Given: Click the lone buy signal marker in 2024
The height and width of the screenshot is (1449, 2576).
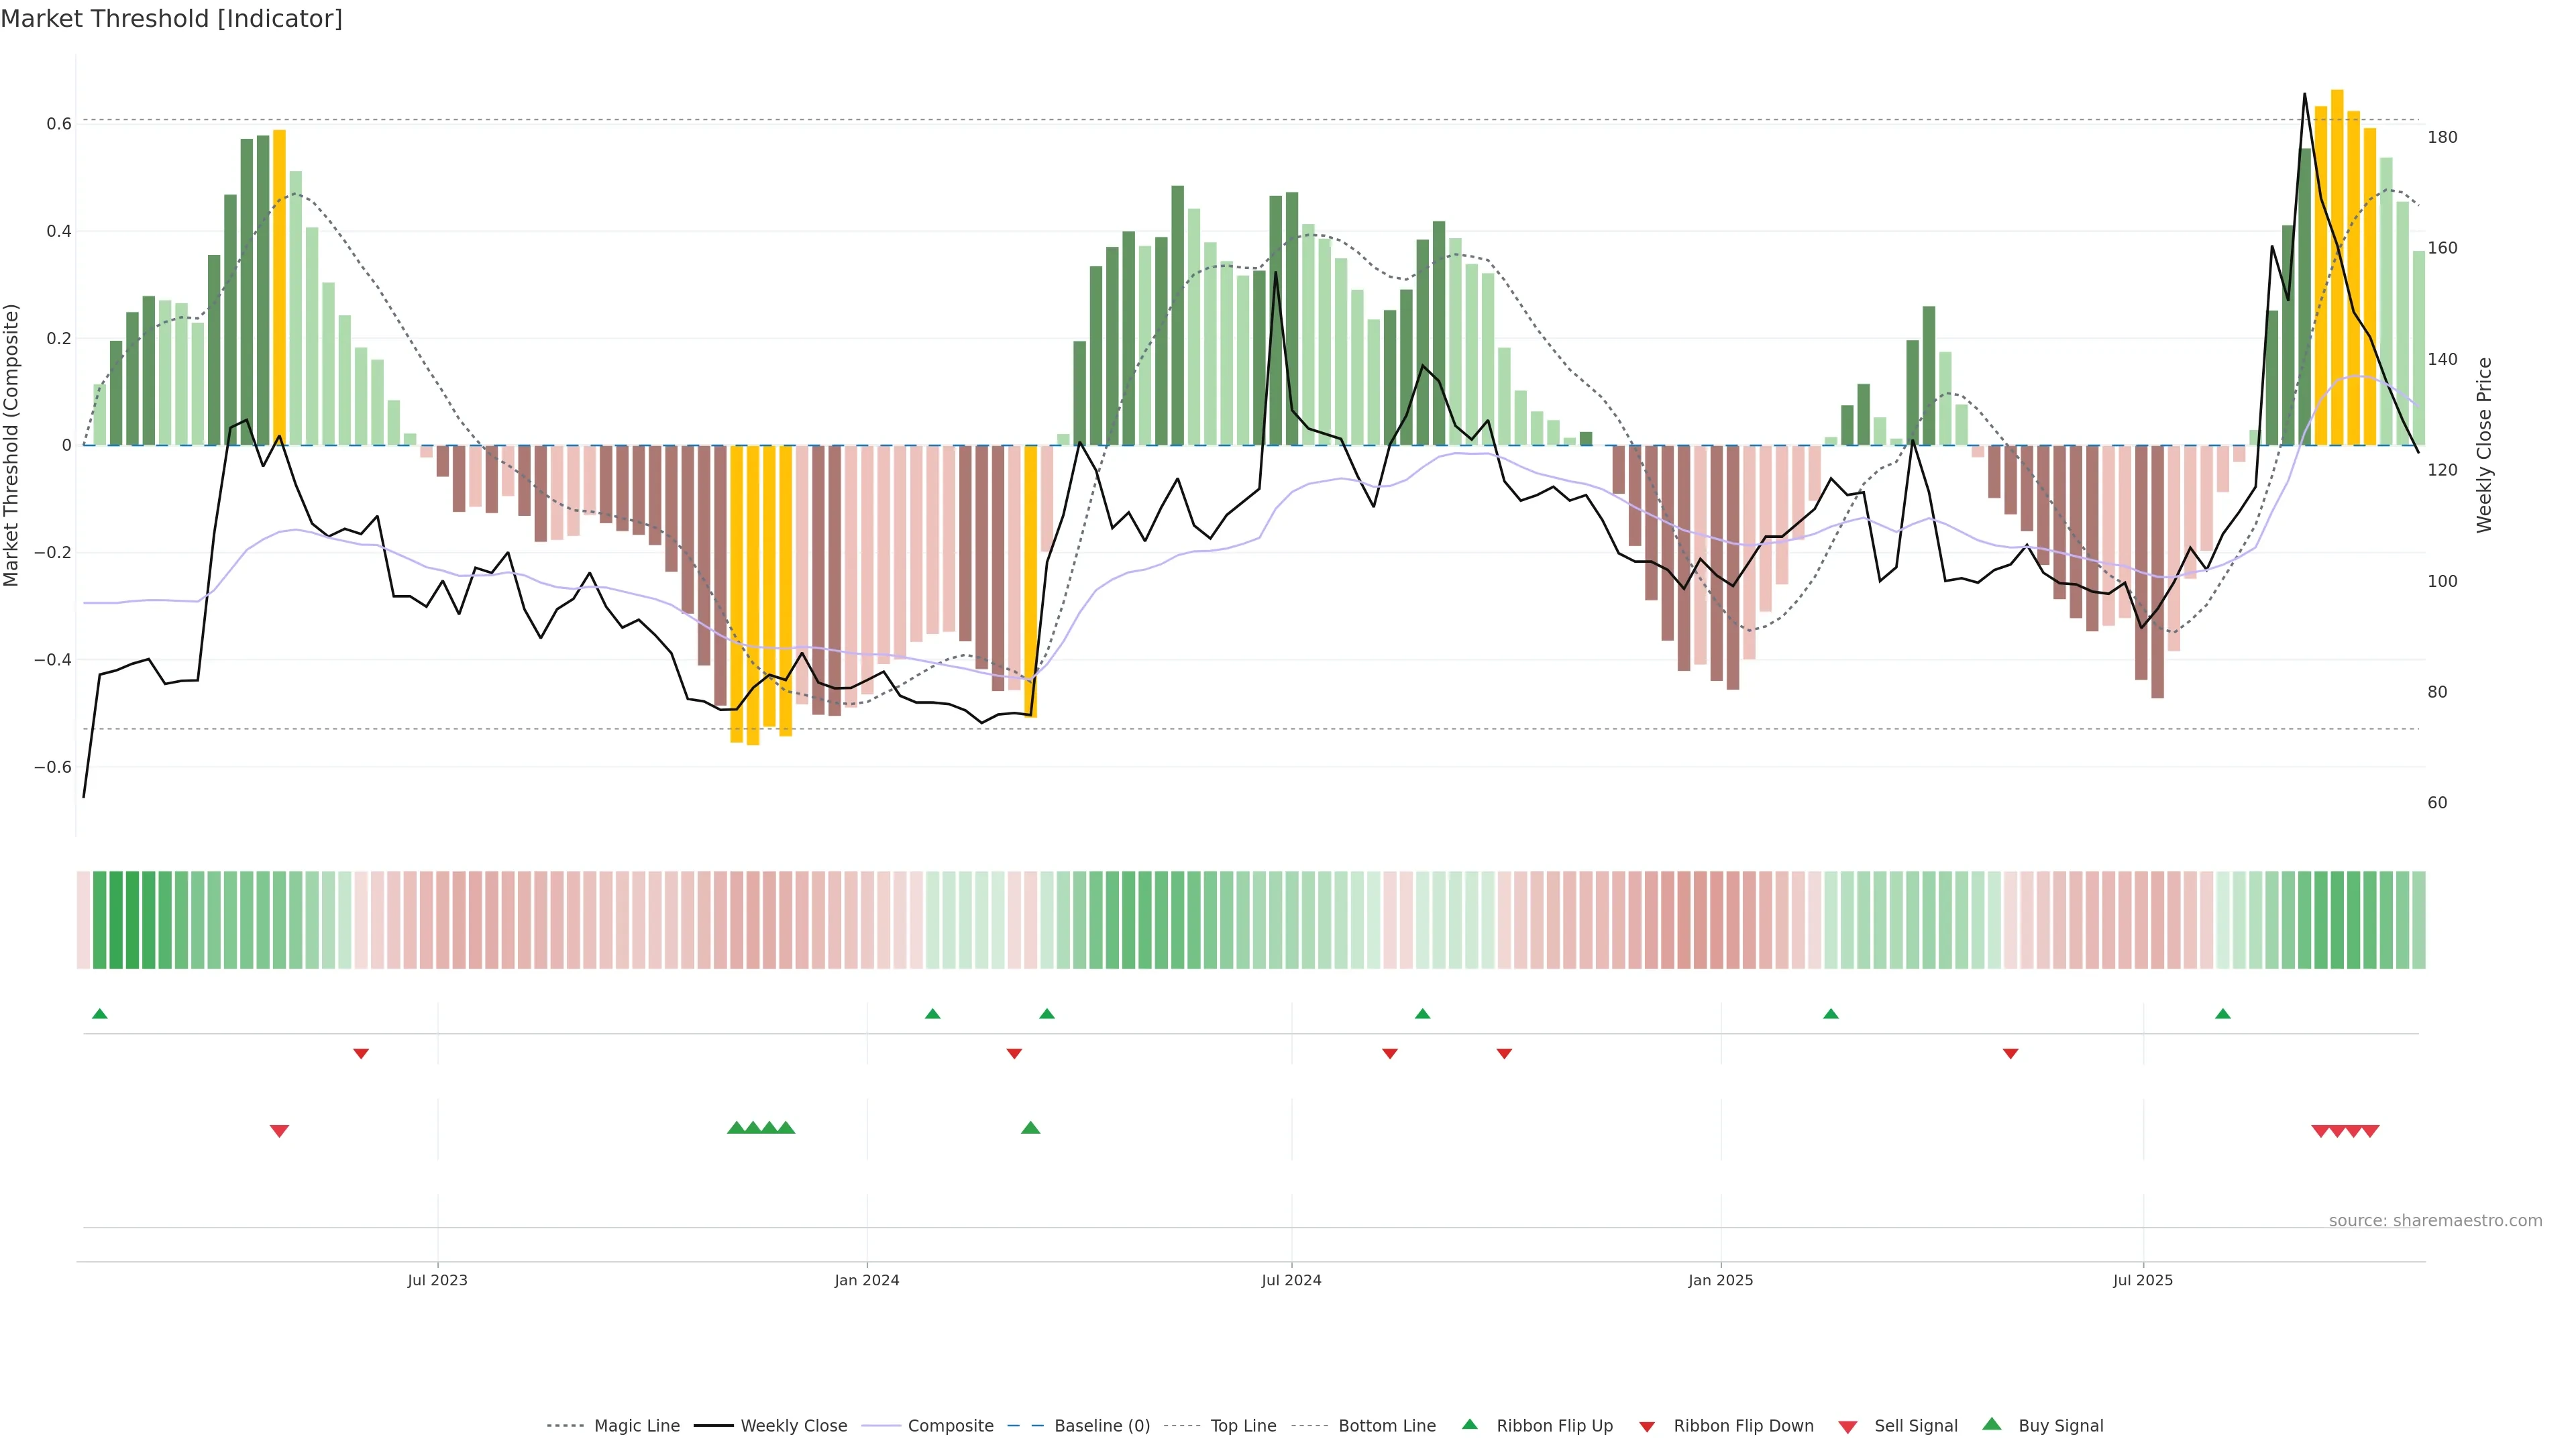Looking at the screenshot, I should [1031, 1128].
